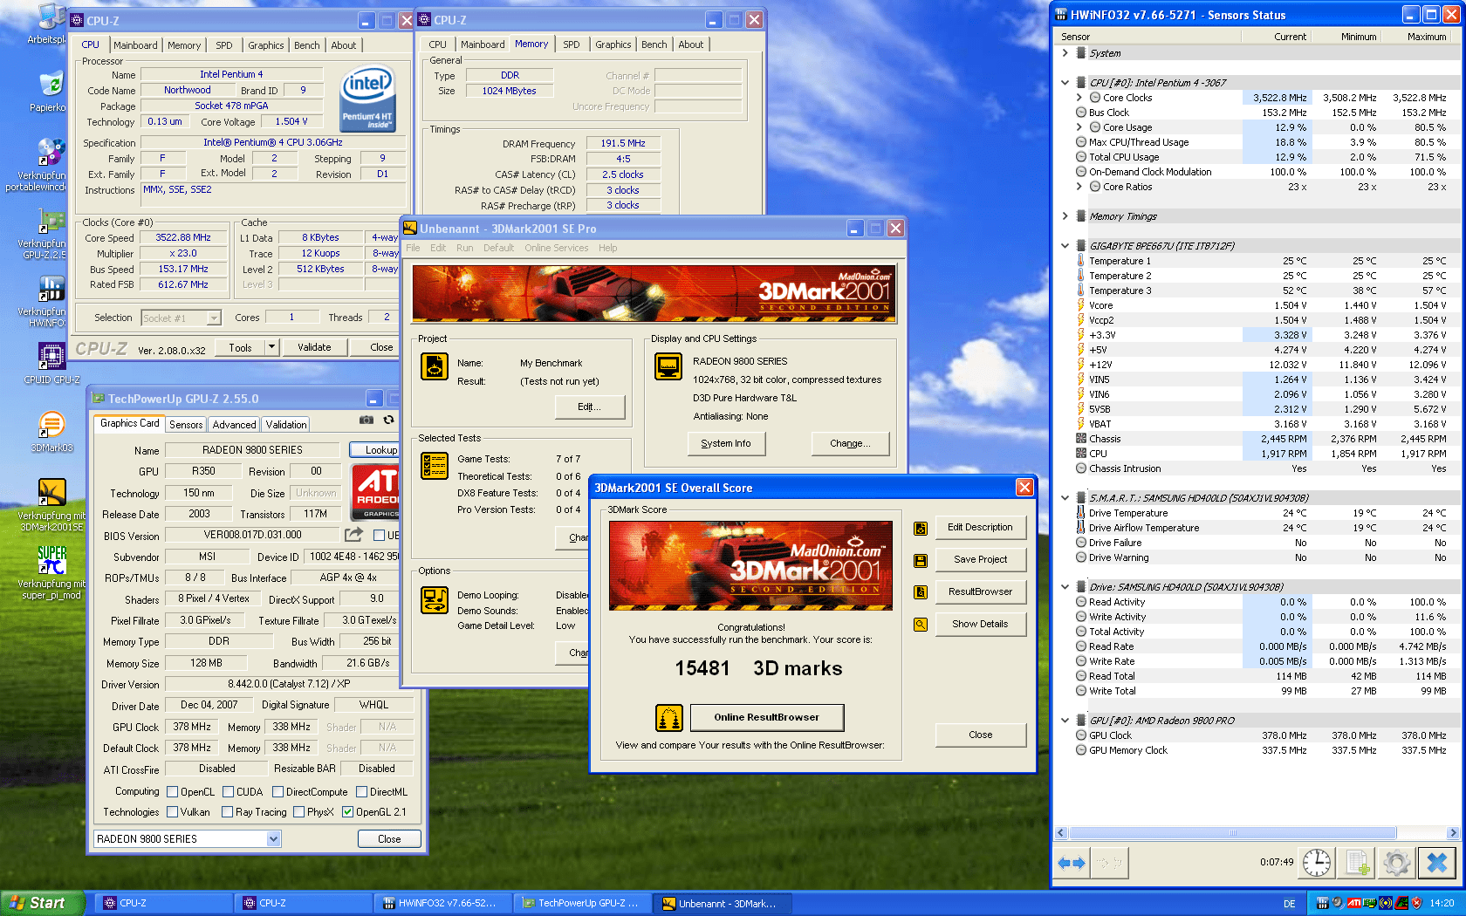The image size is (1466, 916).
Task: Click the HWiNFO scrollbar left arrow
Action: click(1060, 833)
